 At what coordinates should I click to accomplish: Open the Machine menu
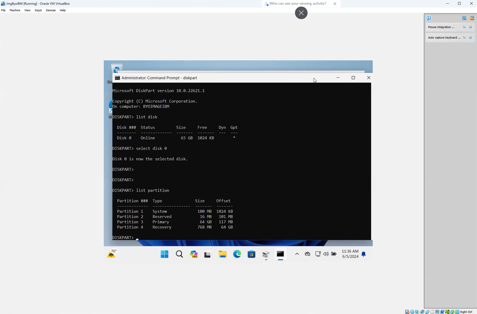click(15, 10)
